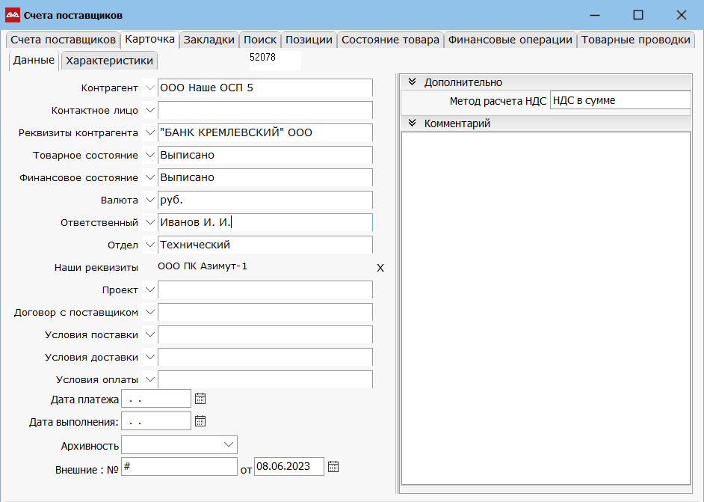
Task: Collapse the Дополнительно section
Action: (x=412, y=82)
